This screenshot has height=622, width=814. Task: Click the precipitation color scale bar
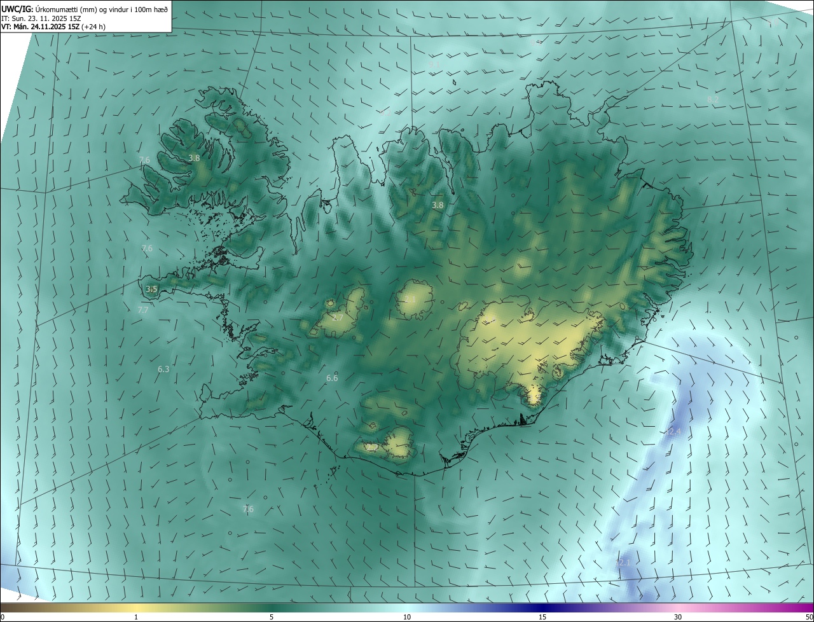coord(407,607)
